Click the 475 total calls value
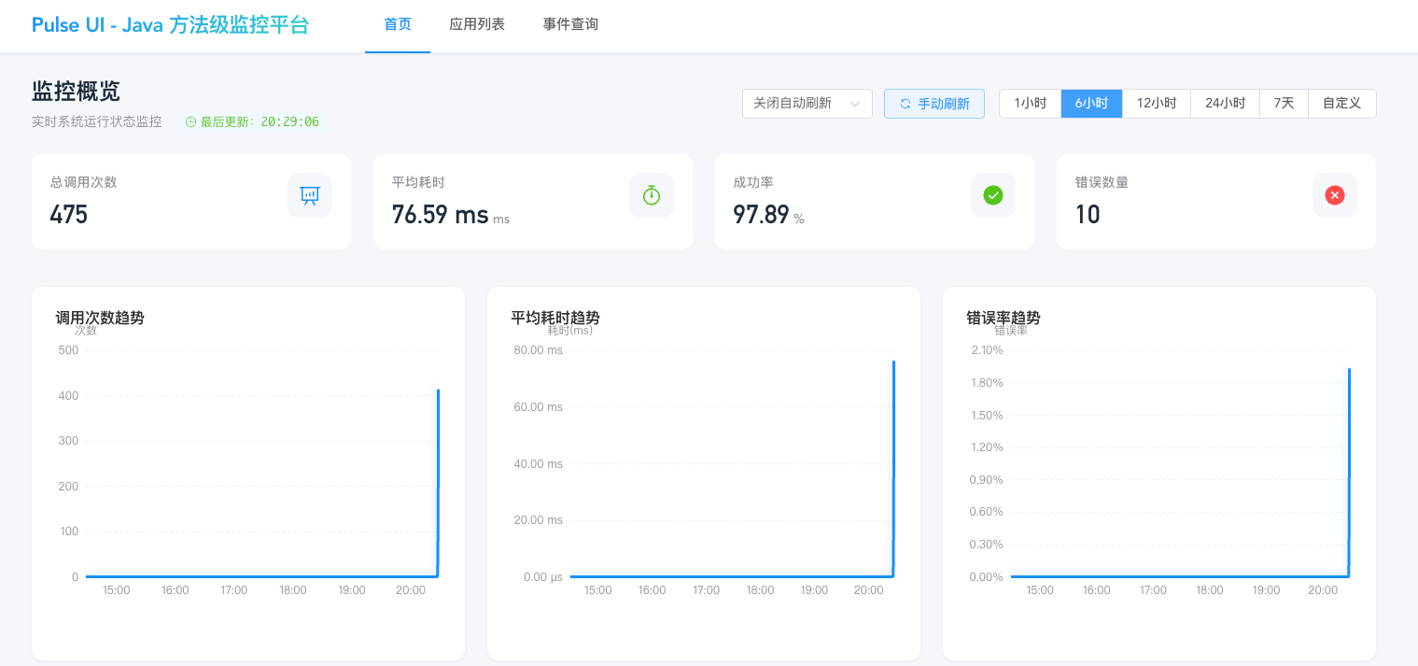 click(x=69, y=215)
